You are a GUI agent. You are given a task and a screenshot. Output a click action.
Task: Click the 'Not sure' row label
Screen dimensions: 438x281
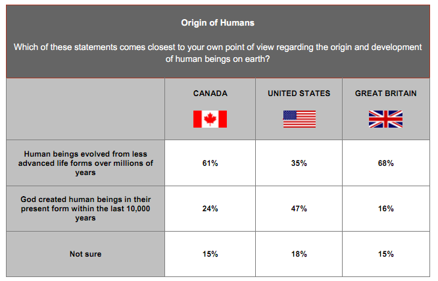(85, 254)
